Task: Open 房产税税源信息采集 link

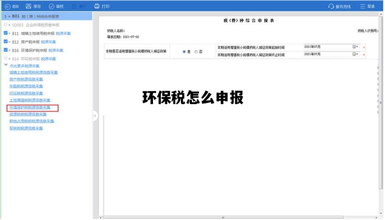Action: (x=26, y=79)
